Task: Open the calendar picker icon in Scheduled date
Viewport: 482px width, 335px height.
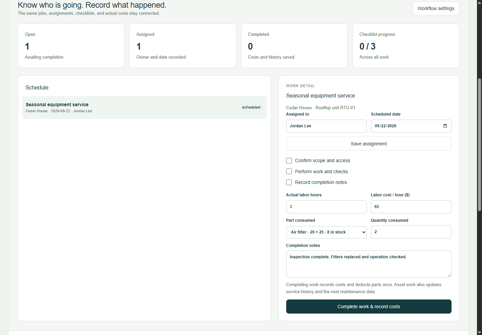Action: tap(445, 126)
